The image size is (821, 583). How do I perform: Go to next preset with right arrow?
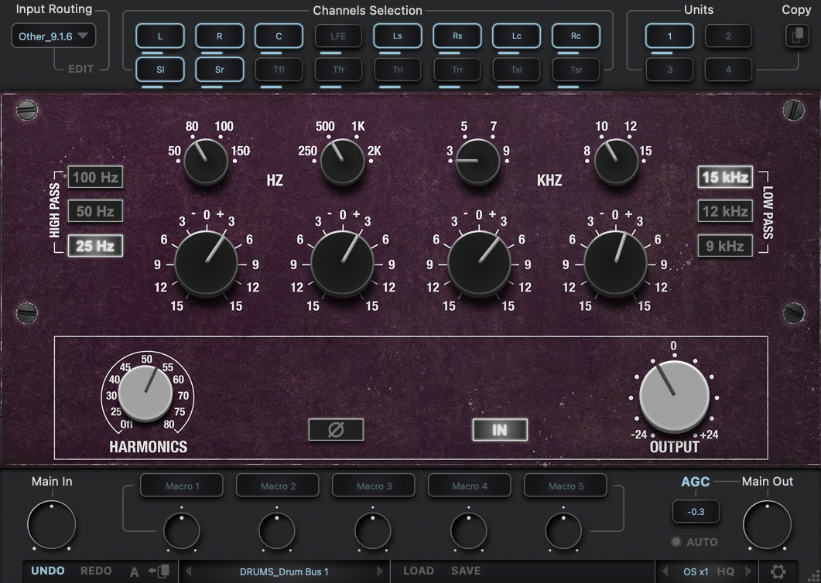click(x=380, y=571)
